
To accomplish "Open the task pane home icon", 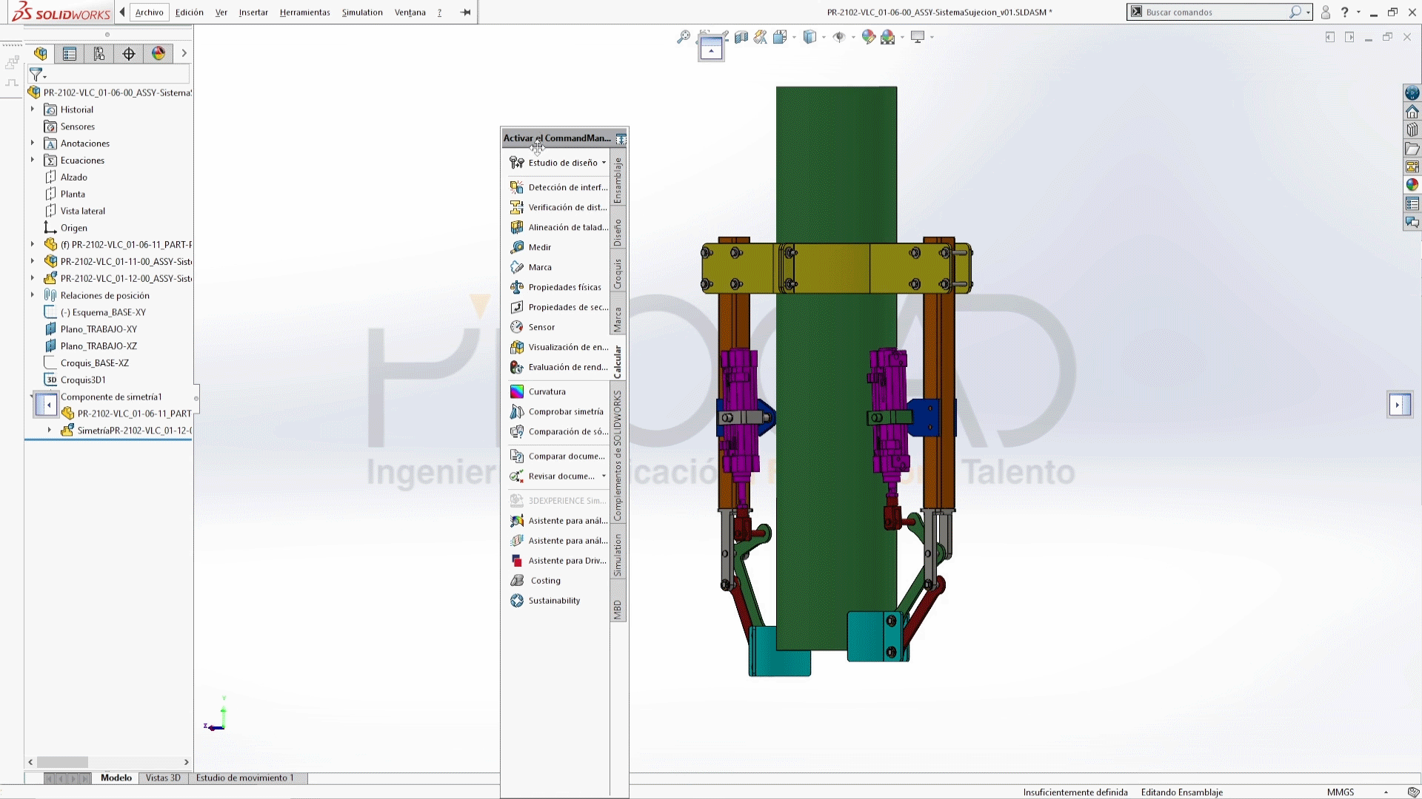I will [x=1412, y=112].
